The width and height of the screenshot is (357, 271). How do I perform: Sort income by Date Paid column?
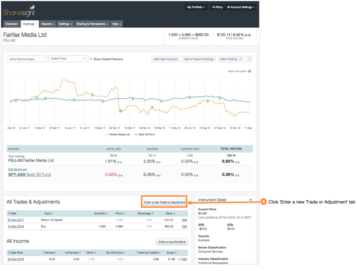[x=15, y=253]
